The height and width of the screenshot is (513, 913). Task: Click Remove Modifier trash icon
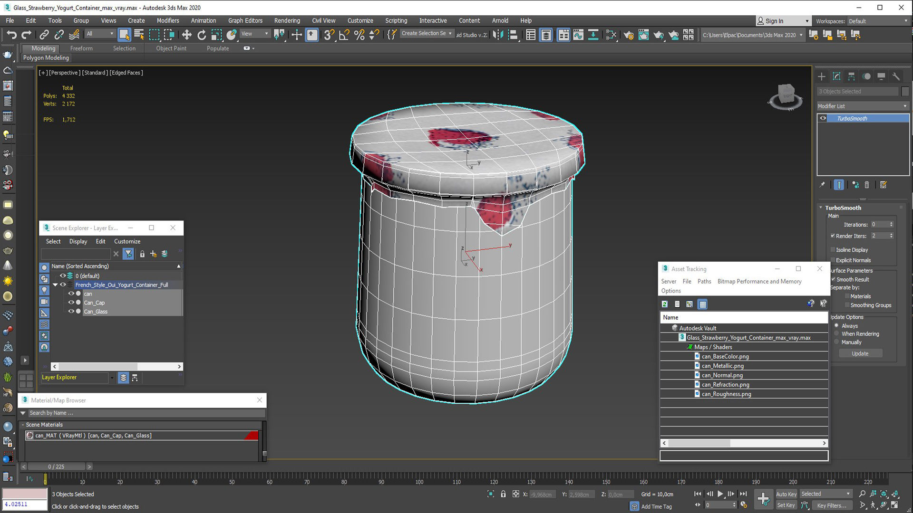click(867, 185)
